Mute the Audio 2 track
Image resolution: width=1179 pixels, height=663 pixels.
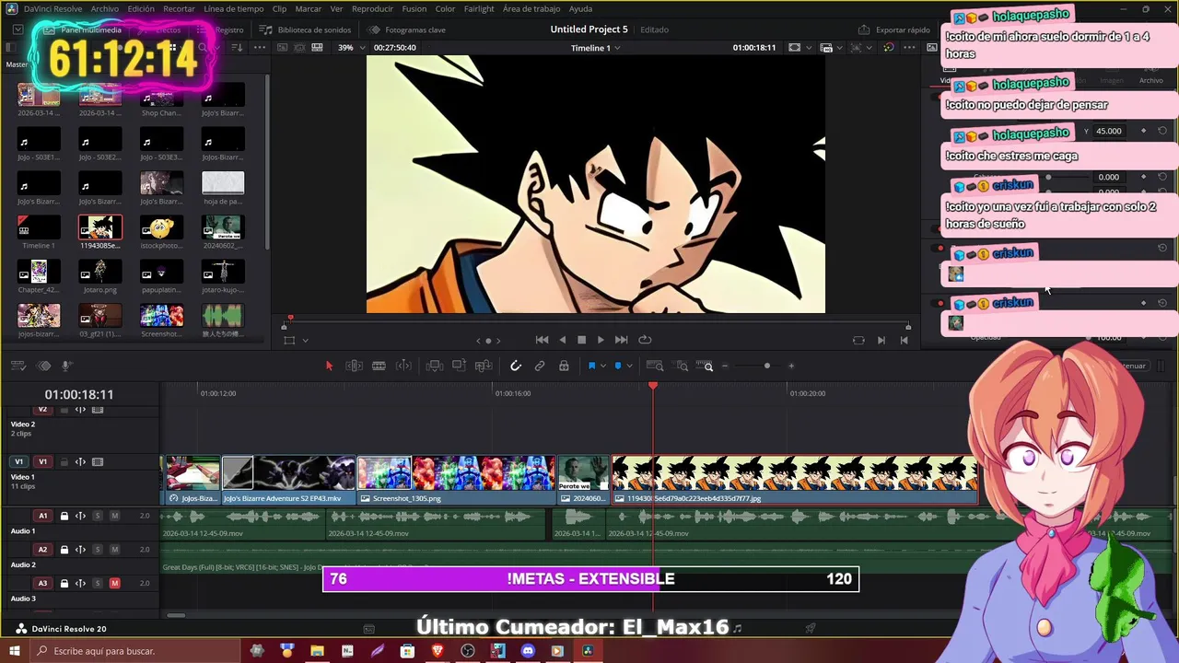click(x=114, y=550)
